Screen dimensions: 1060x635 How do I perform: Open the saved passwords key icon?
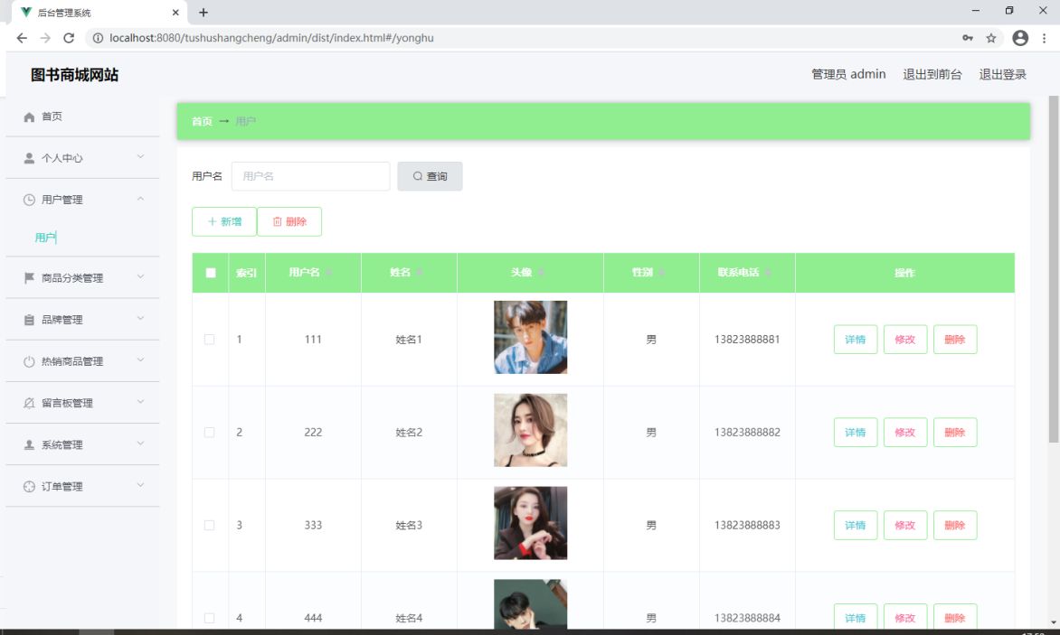click(968, 38)
